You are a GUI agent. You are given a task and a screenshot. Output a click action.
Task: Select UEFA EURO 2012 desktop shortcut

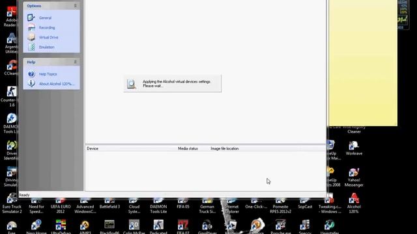point(61,207)
